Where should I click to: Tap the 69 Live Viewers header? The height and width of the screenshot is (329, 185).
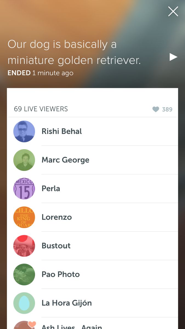pyautogui.click(x=41, y=109)
